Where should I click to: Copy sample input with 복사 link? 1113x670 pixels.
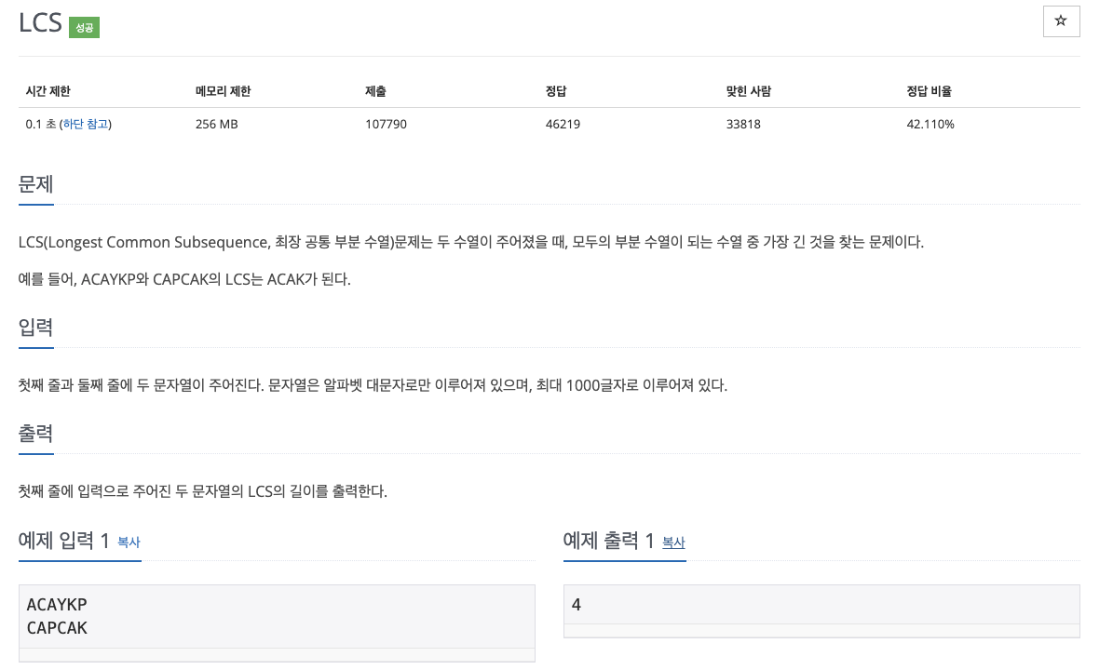(129, 542)
